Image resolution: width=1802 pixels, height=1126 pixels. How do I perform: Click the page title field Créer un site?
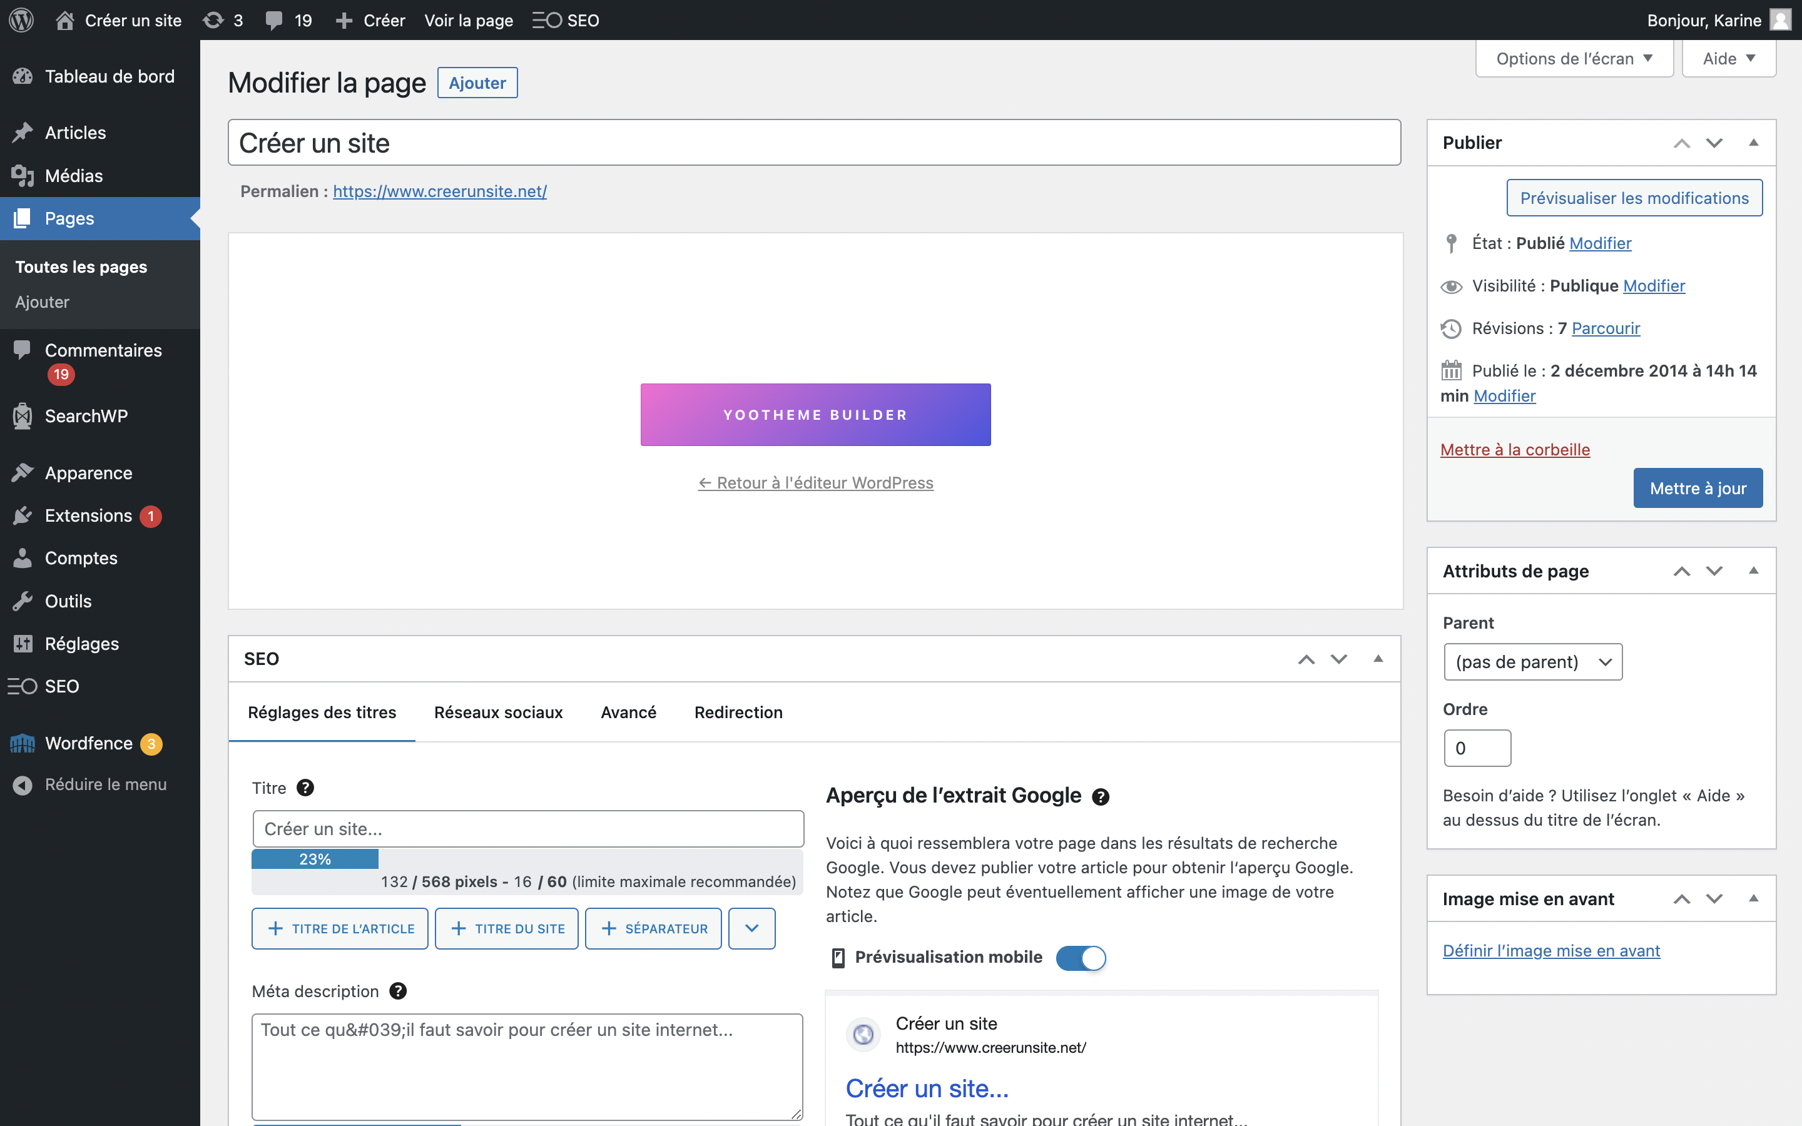(814, 143)
